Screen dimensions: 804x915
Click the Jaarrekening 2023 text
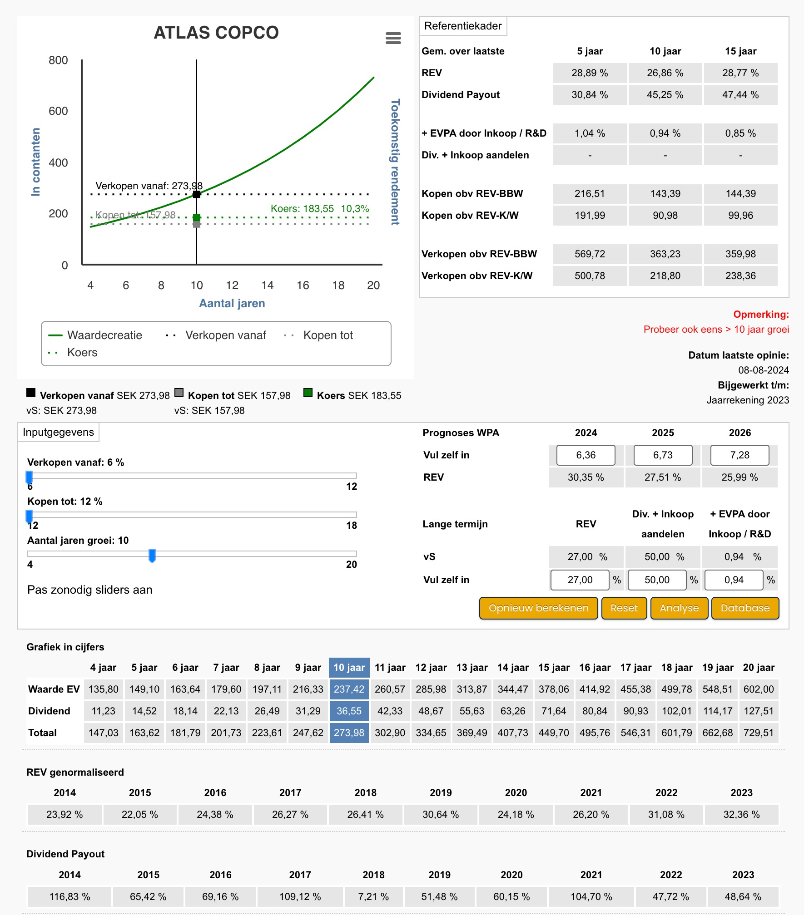[x=748, y=400]
